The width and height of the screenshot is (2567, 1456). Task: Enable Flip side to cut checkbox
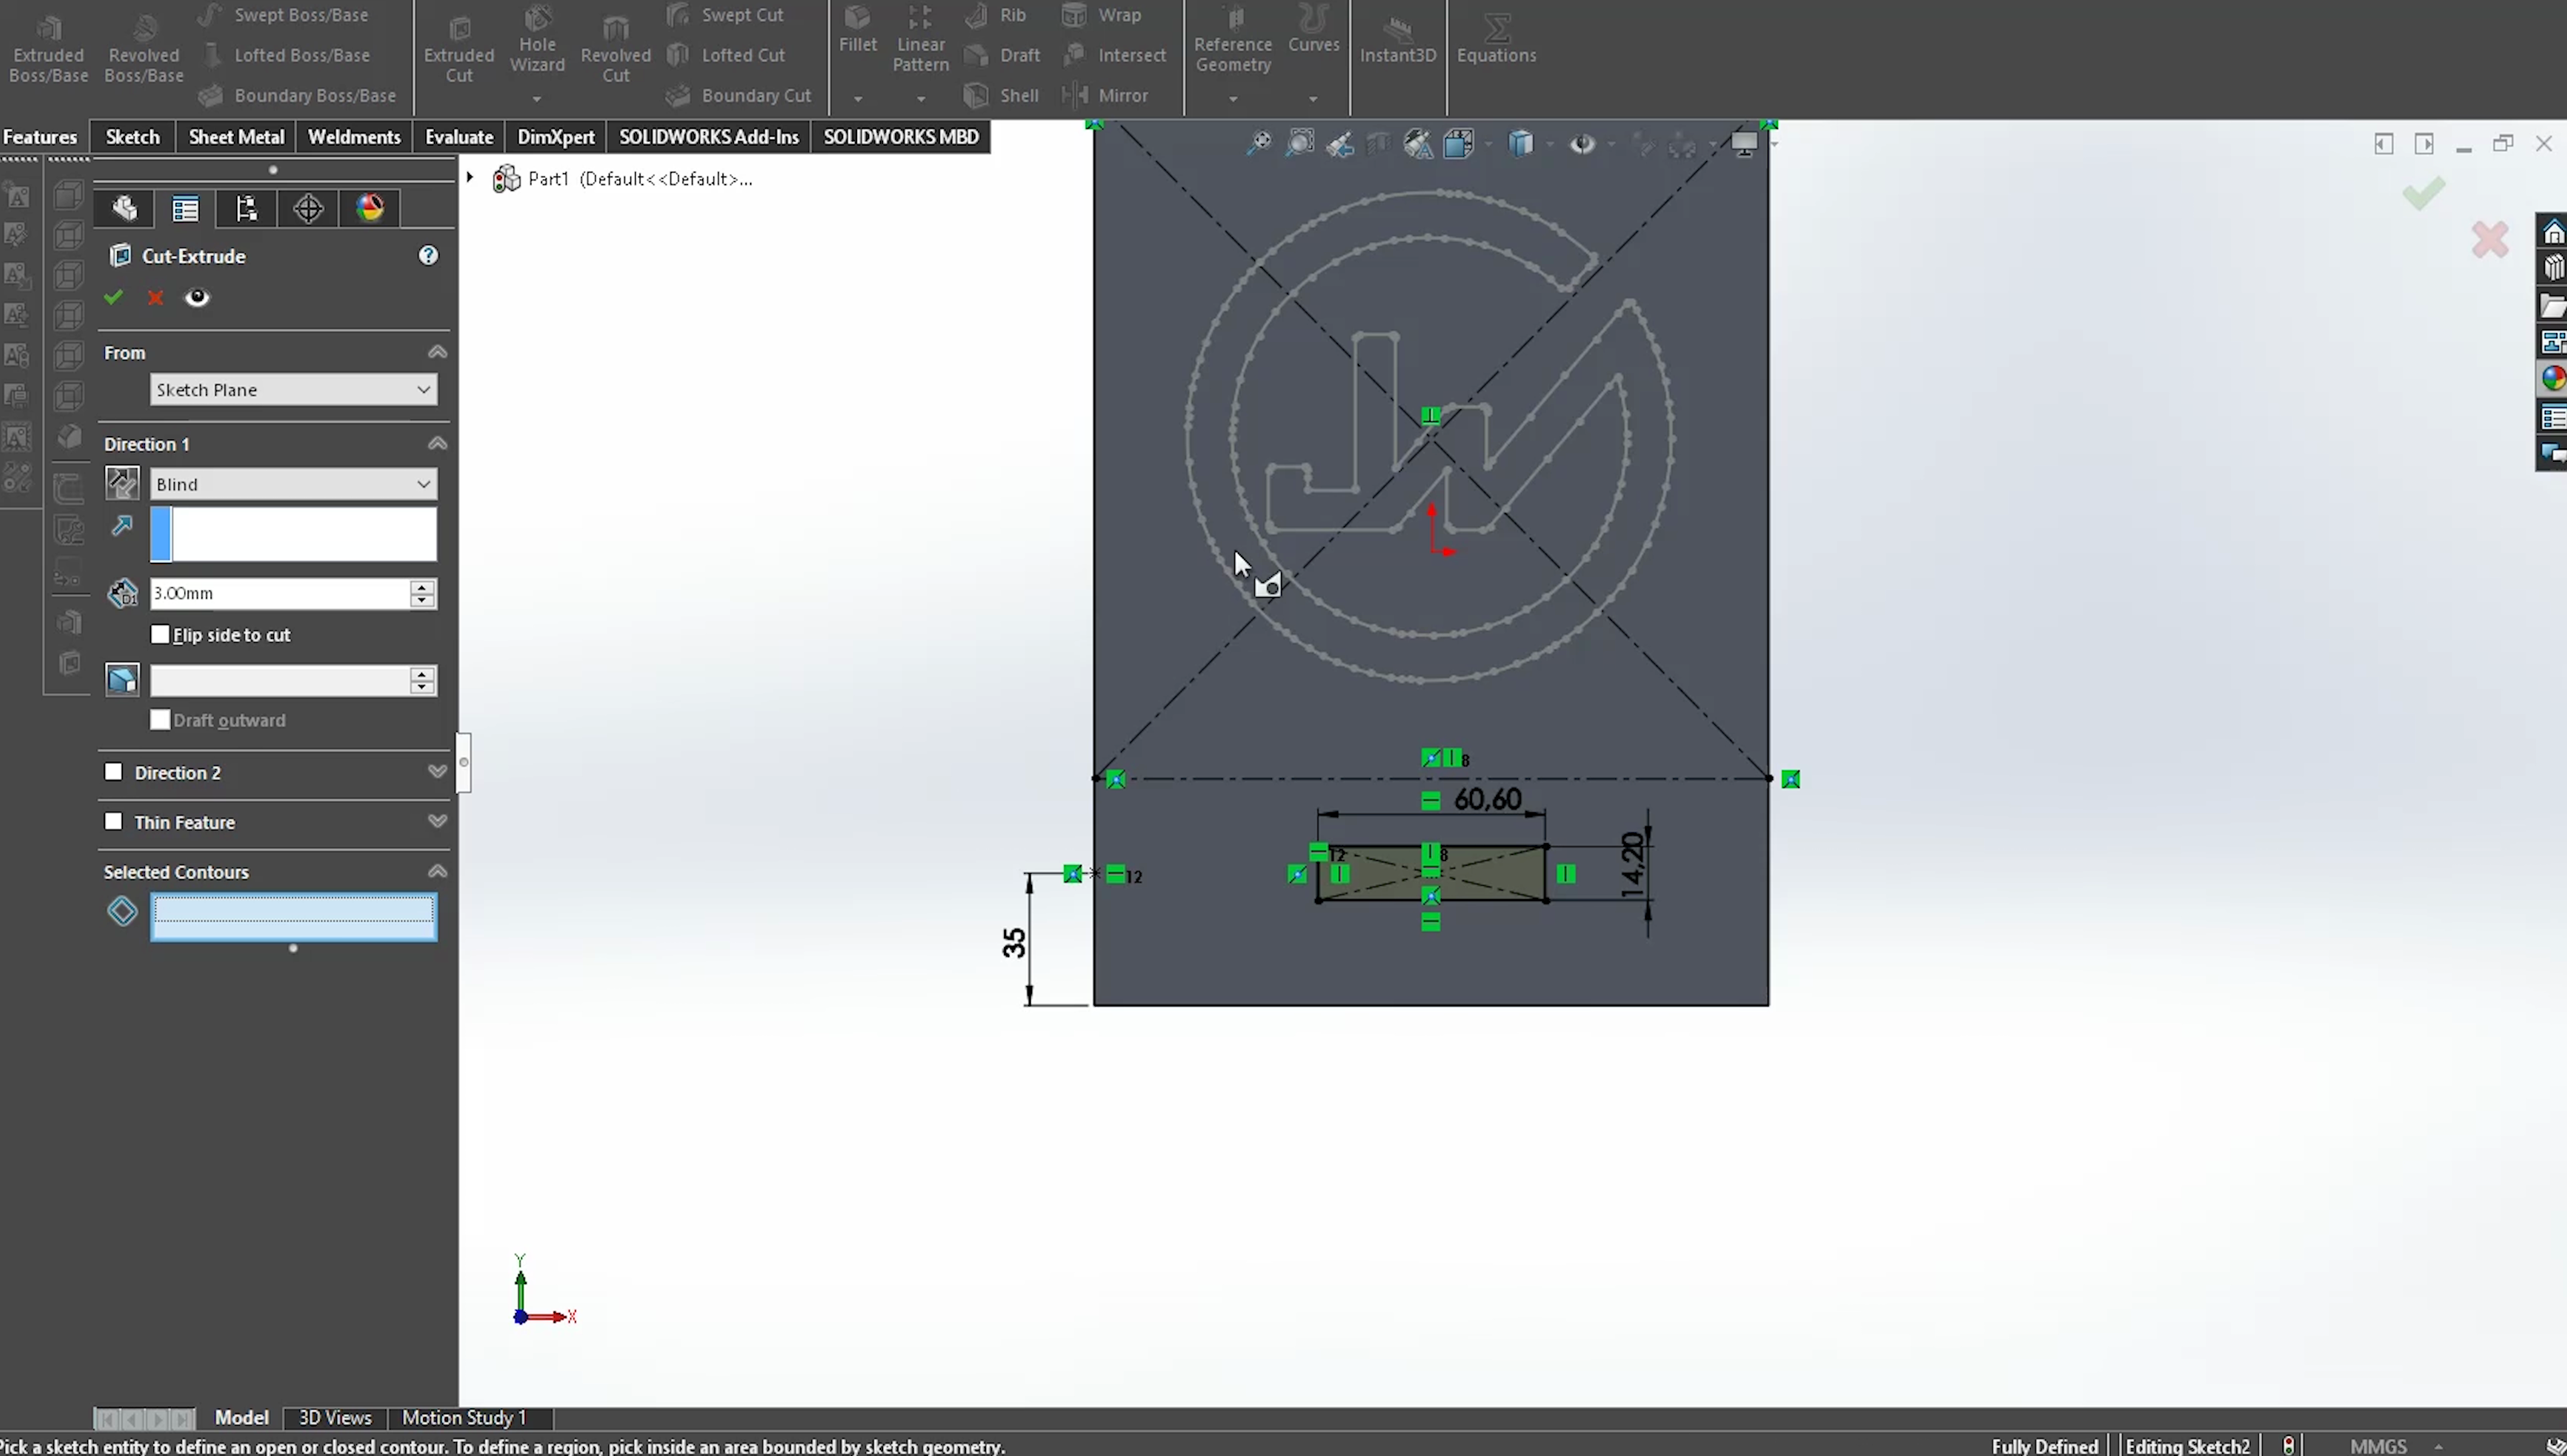(x=160, y=634)
